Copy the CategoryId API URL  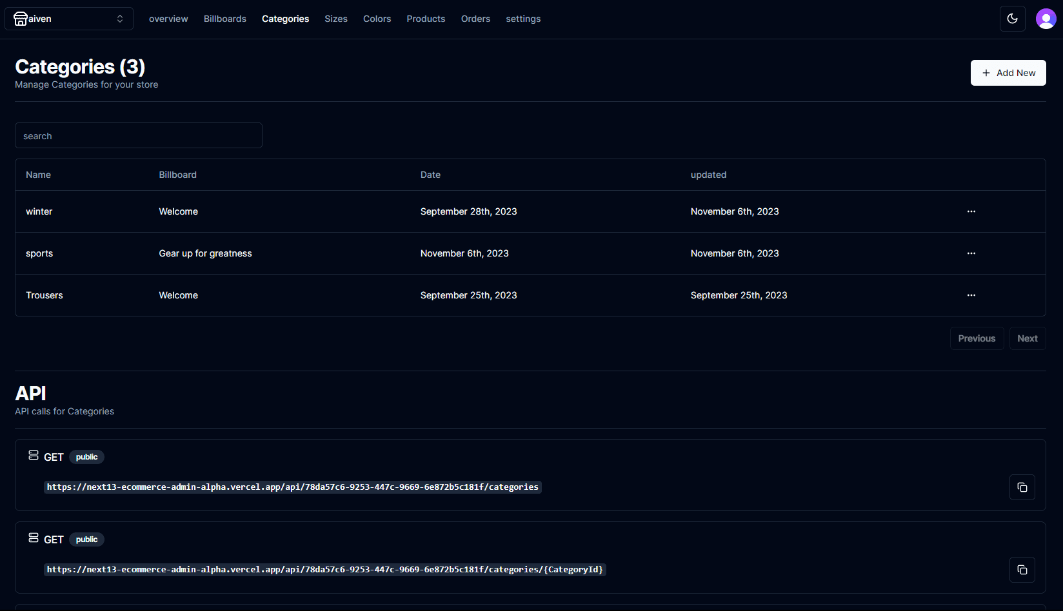point(1022,570)
